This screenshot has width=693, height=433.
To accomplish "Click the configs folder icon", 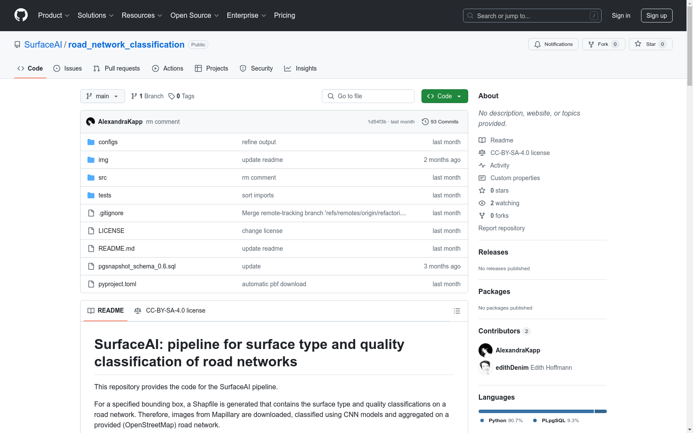I will (x=91, y=142).
